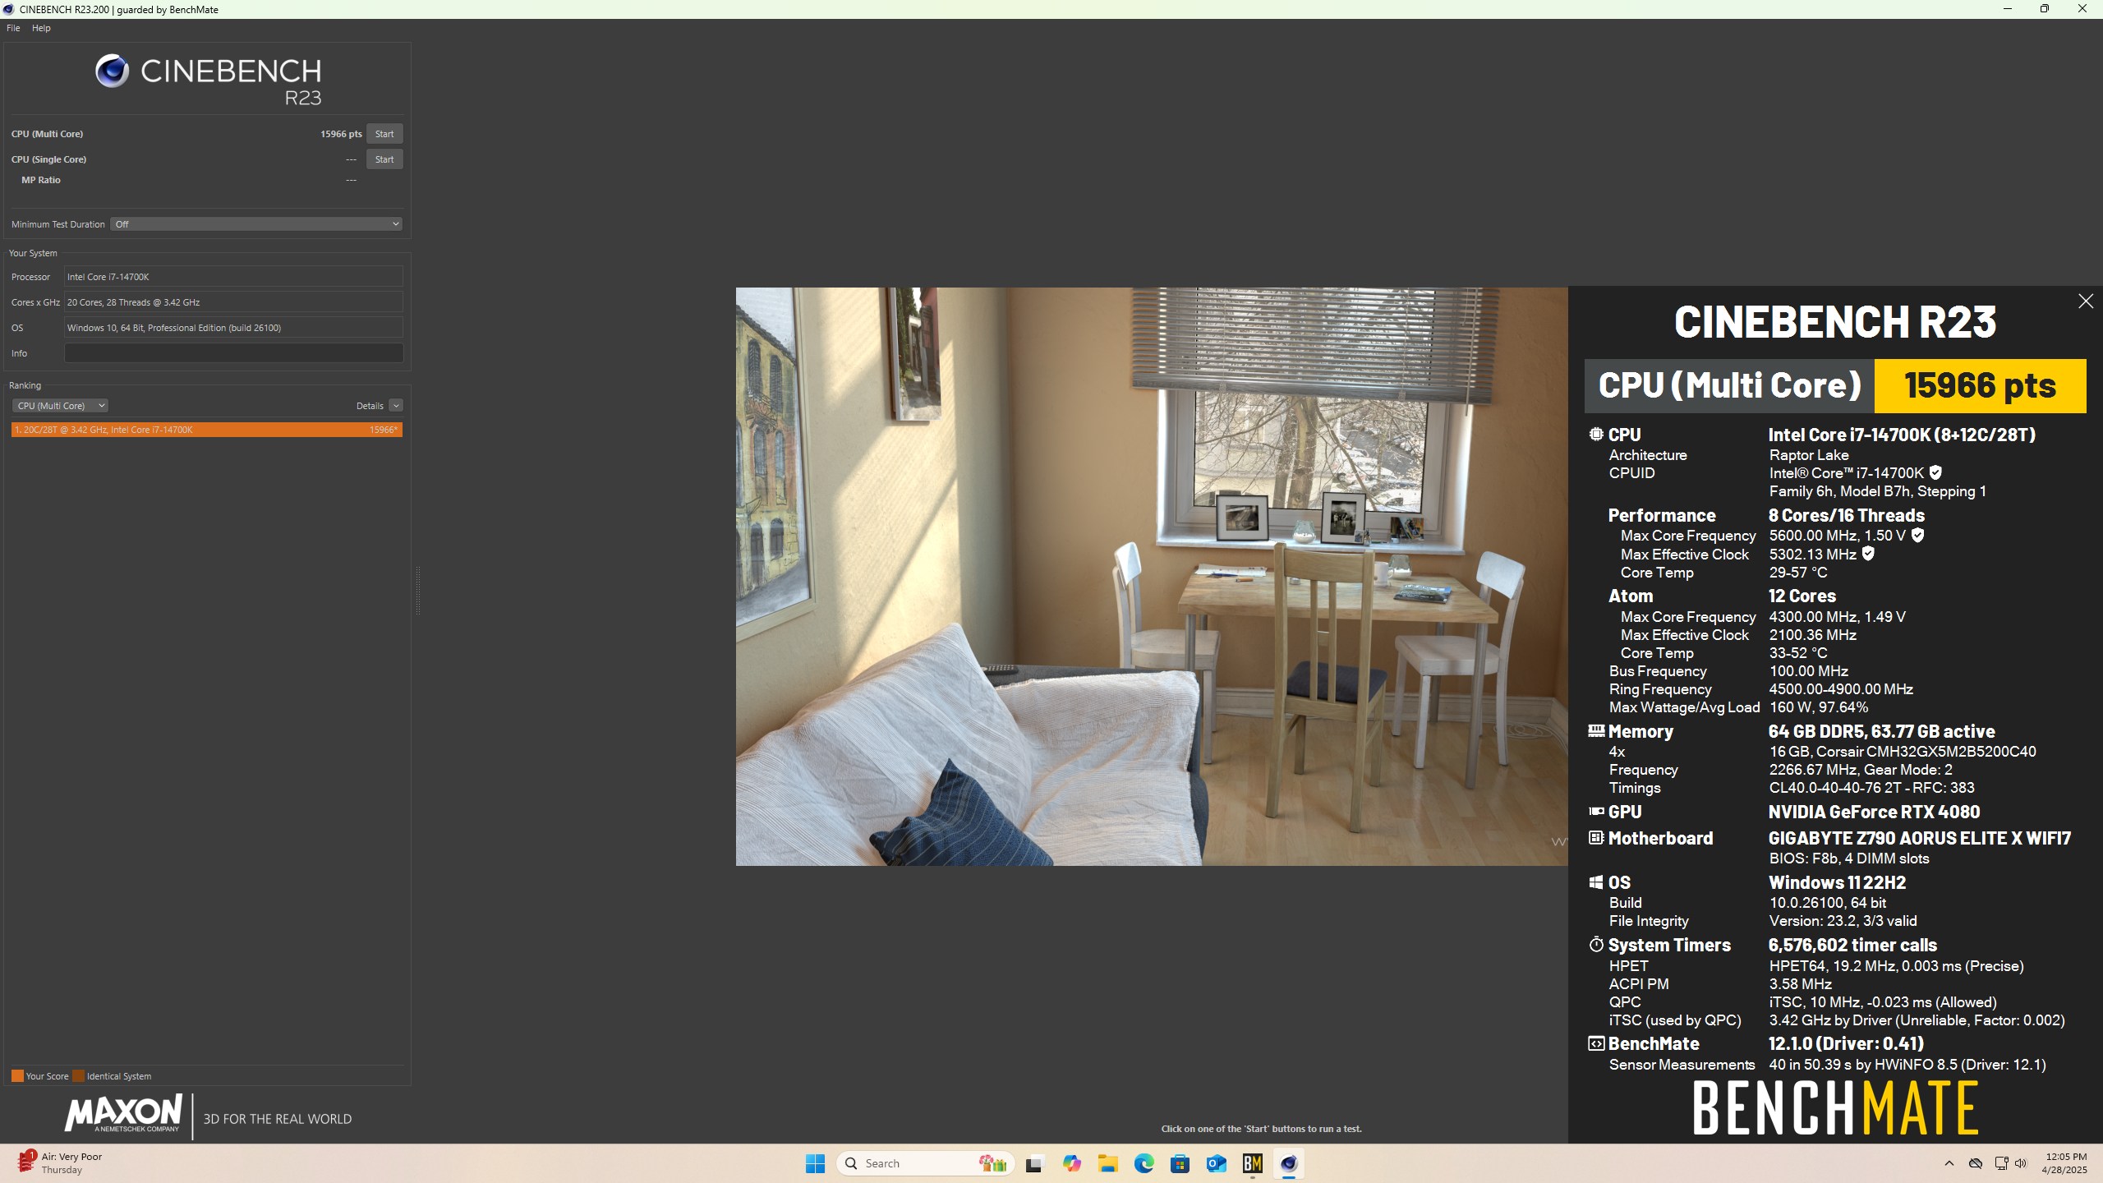Image resolution: width=2103 pixels, height=1183 pixels.
Task: Click the Windows 11 22H2 text
Action: [x=1837, y=882]
